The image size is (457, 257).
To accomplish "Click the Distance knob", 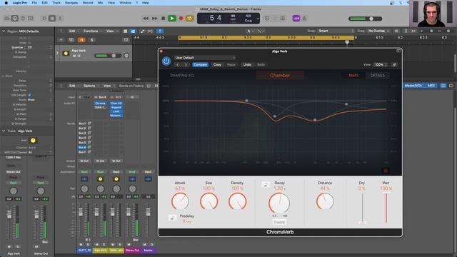I will pos(325,201).
